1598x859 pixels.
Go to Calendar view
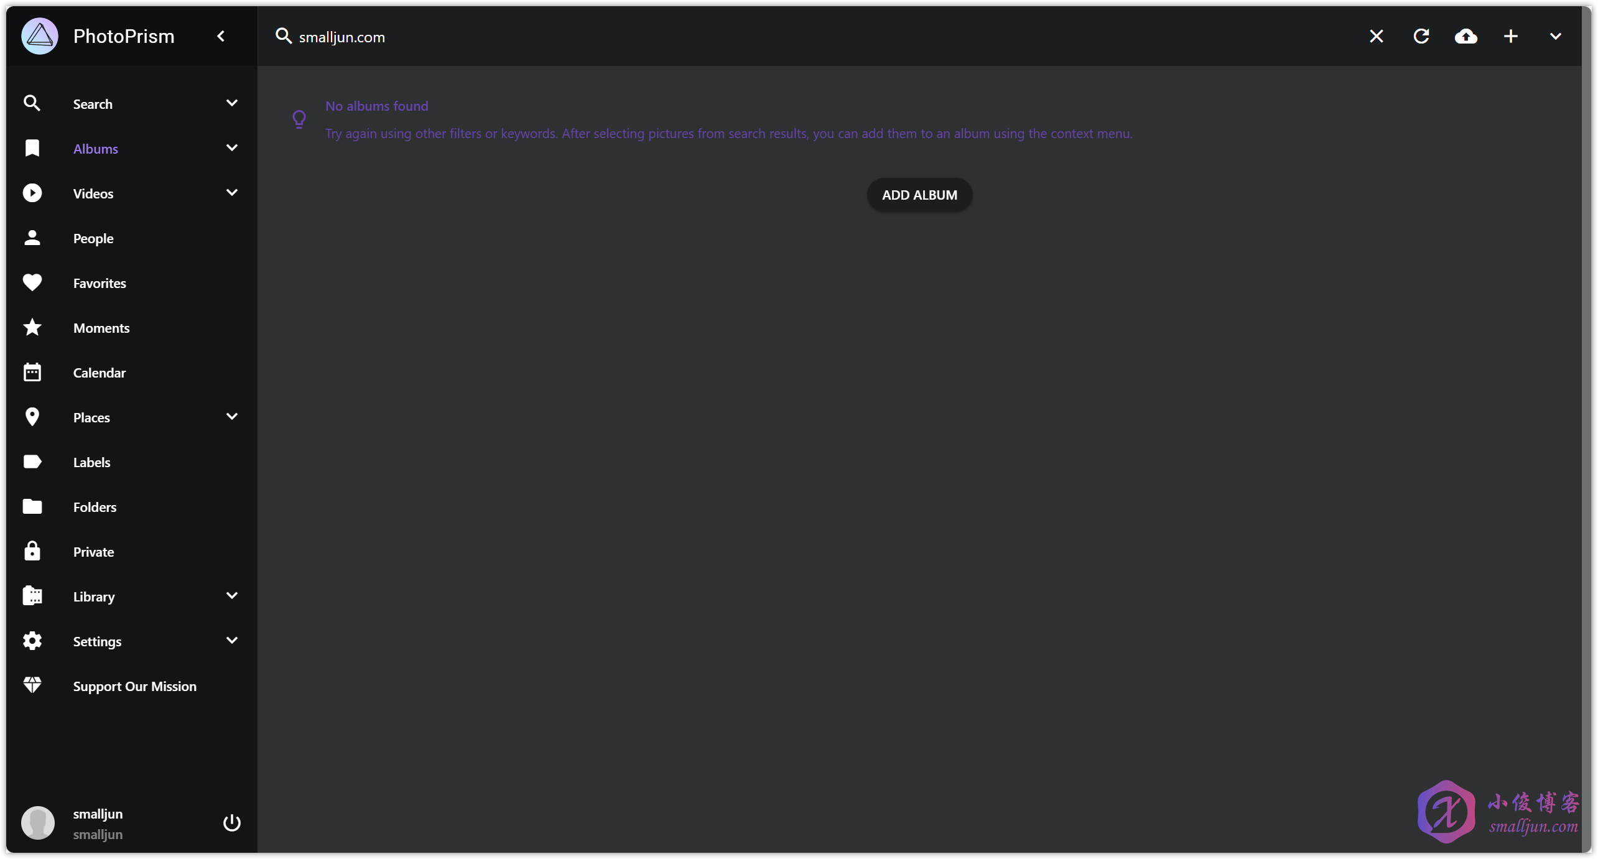click(x=99, y=373)
